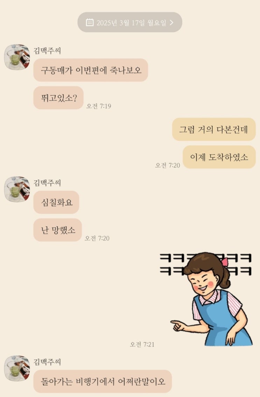Viewport: 260px width, 397px height.
Task: Expand the date chevron arrow
Action: (172, 22)
